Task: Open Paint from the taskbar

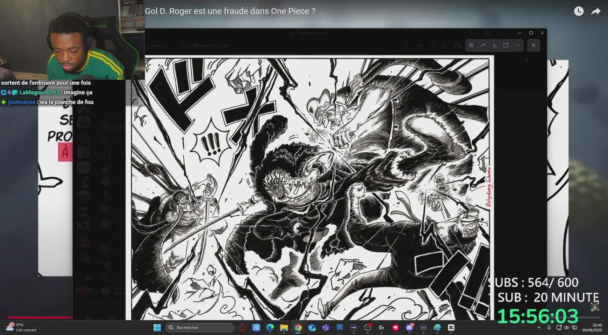Action: pyautogui.click(x=437, y=328)
